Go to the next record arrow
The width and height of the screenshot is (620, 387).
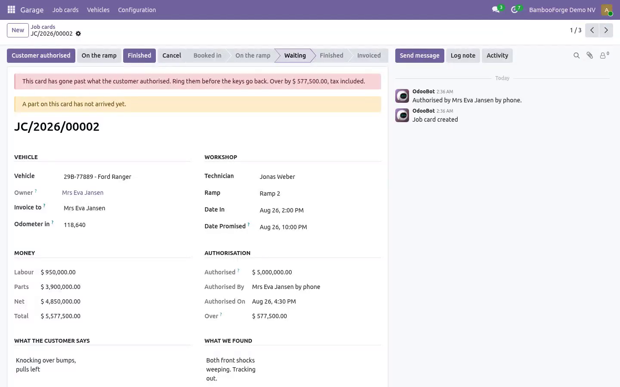[x=606, y=30]
